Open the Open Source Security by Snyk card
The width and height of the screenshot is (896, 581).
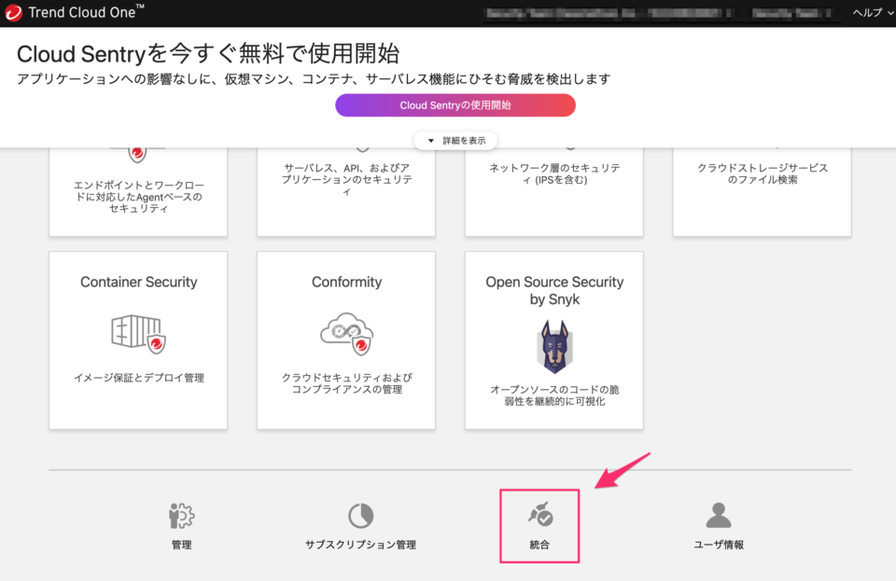tap(553, 340)
